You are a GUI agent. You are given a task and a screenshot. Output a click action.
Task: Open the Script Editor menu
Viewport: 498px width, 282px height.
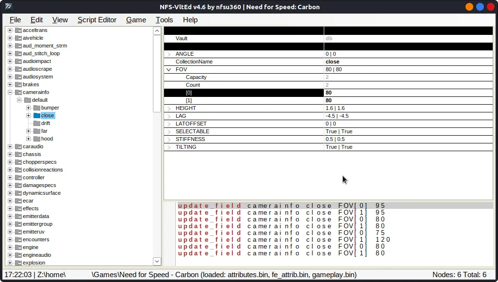point(97,20)
